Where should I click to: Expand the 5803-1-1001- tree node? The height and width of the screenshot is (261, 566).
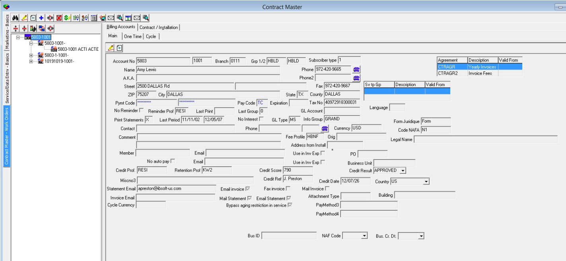[31, 55]
